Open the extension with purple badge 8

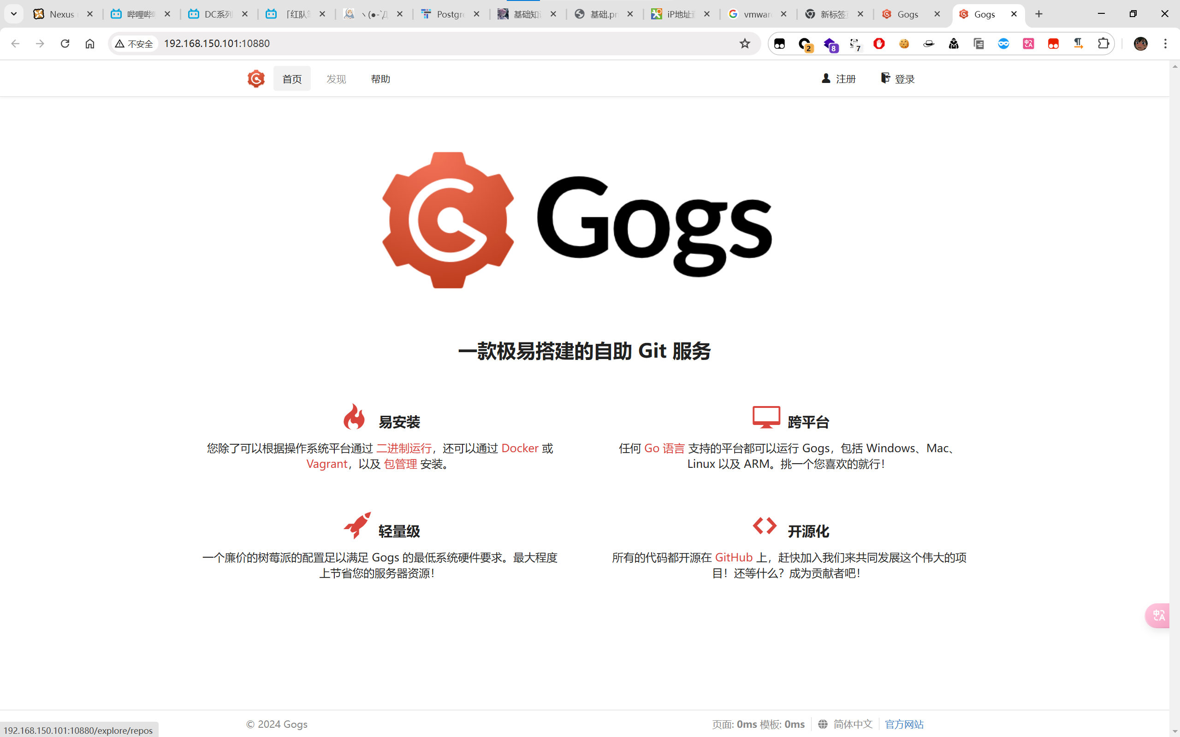[x=830, y=44]
